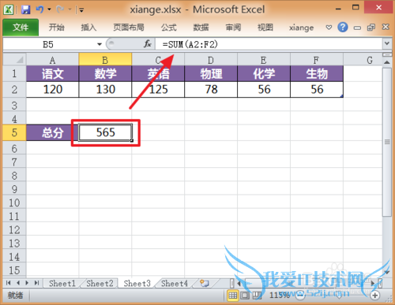Switch to Page Break Preview in status bar
Screen dimensions: 395x305
click(257, 296)
